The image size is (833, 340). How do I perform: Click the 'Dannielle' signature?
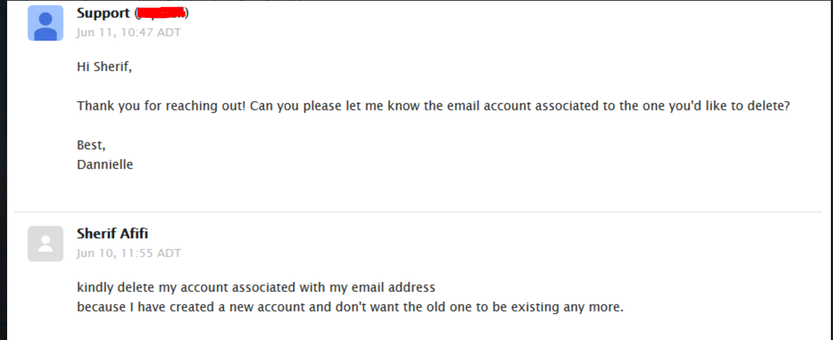pyautogui.click(x=105, y=164)
